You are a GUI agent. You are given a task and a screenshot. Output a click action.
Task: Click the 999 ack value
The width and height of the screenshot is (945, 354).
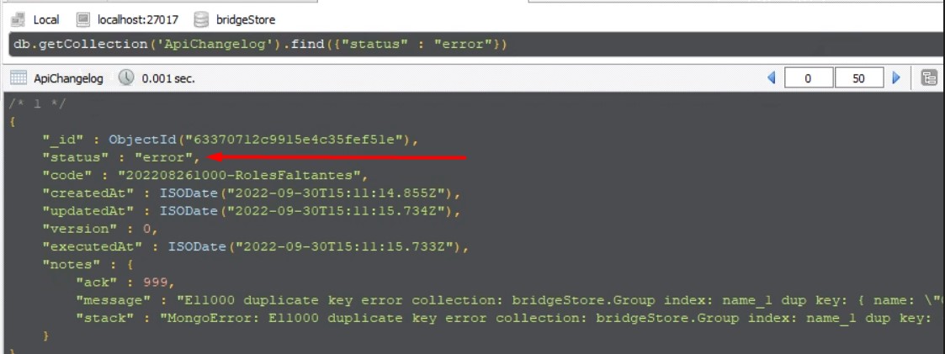point(155,283)
